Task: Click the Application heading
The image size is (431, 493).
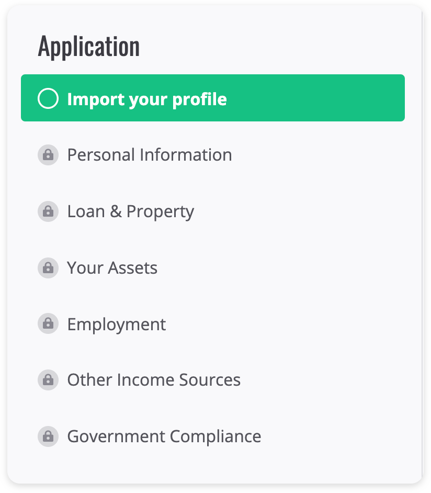Action: click(89, 47)
